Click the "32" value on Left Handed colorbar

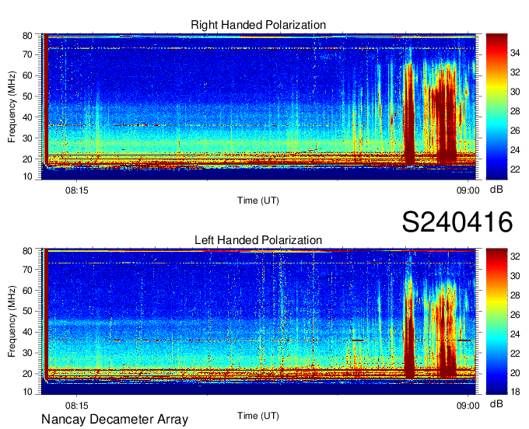coord(515,256)
